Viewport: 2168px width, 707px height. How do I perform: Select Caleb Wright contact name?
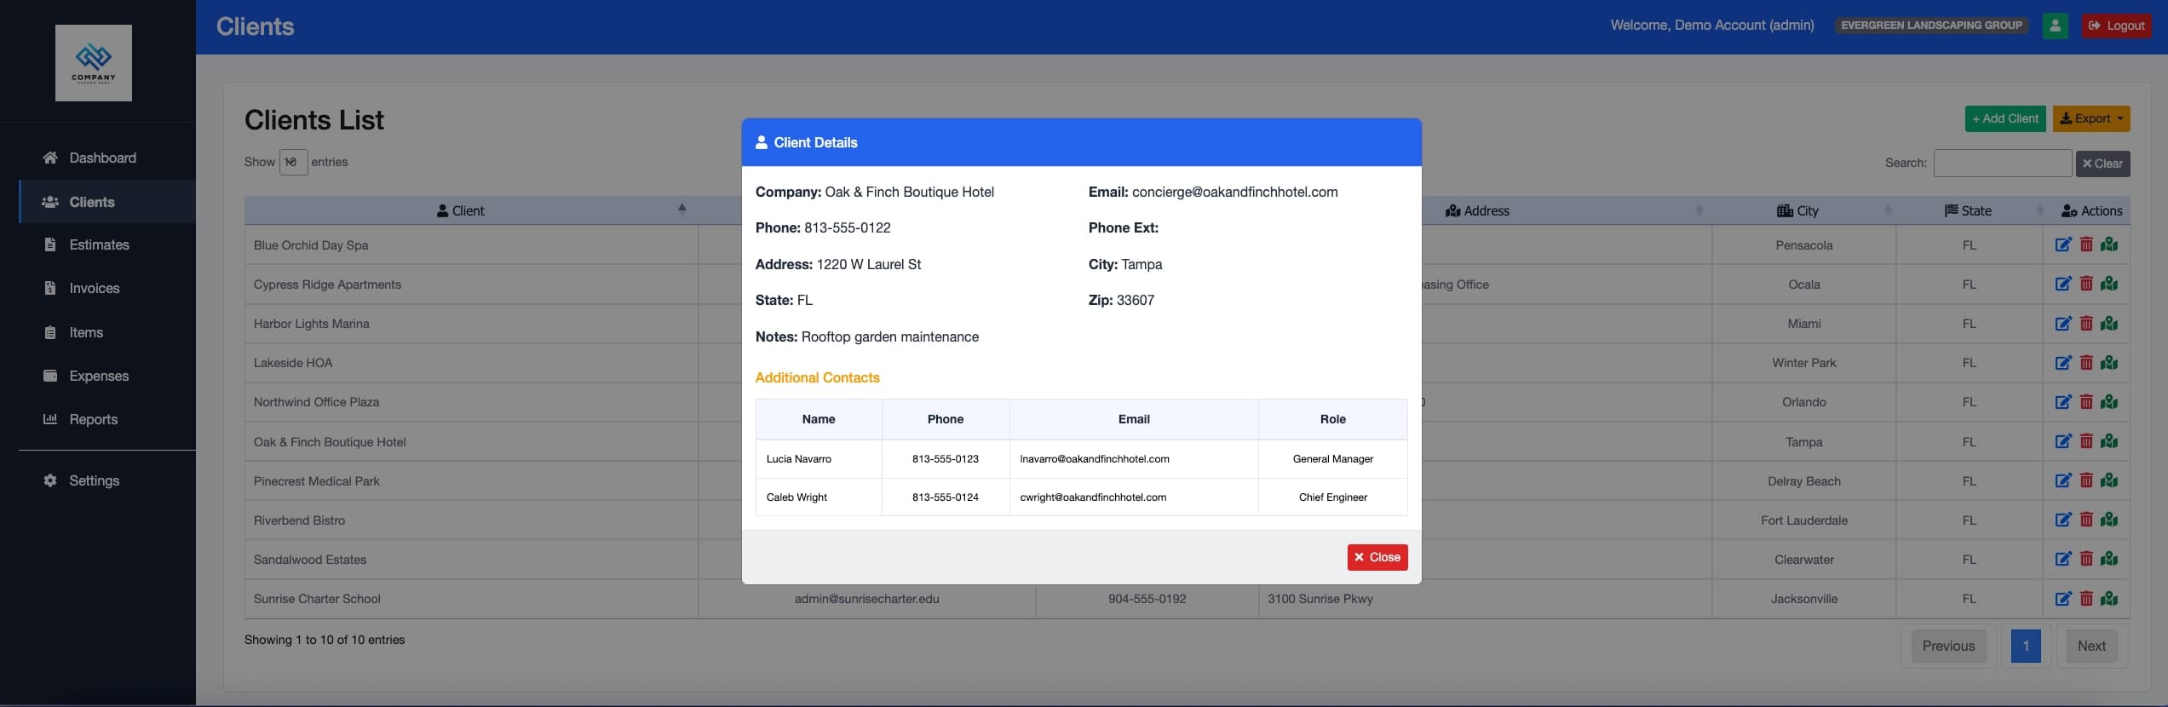pos(796,497)
